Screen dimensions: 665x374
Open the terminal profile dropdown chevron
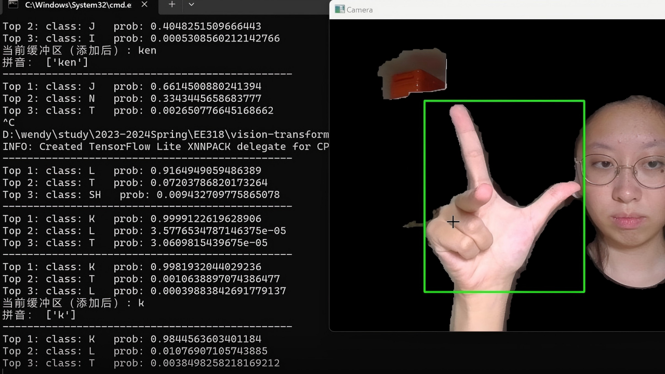tap(191, 5)
